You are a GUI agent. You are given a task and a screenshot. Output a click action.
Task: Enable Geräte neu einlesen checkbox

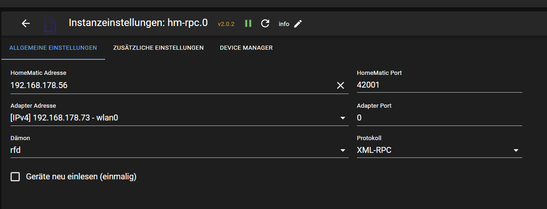tap(16, 177)
